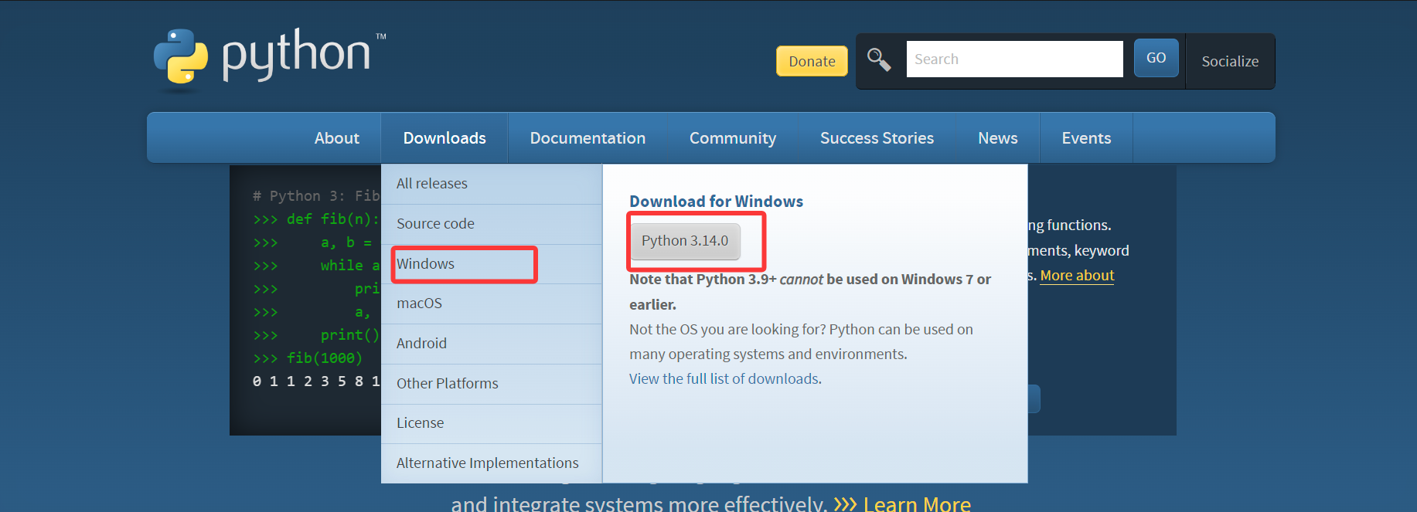Hit the GO search button
1417x512 pixels.
(1156, 58)
